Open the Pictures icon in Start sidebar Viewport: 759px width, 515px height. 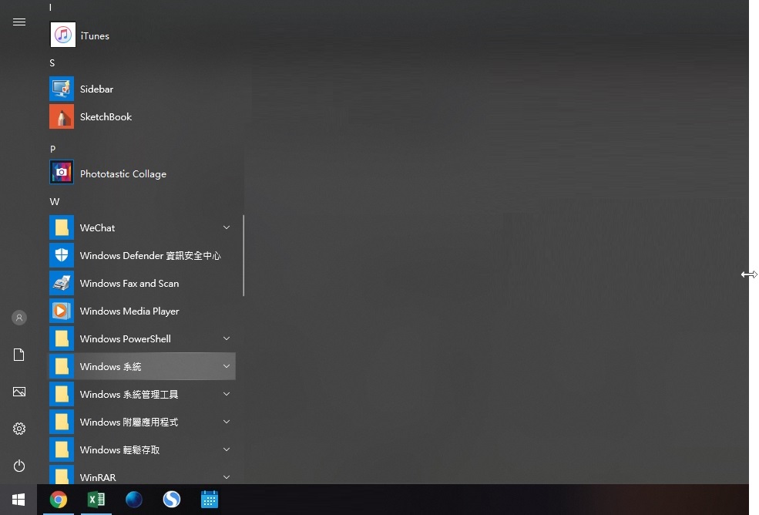(18, 392)
